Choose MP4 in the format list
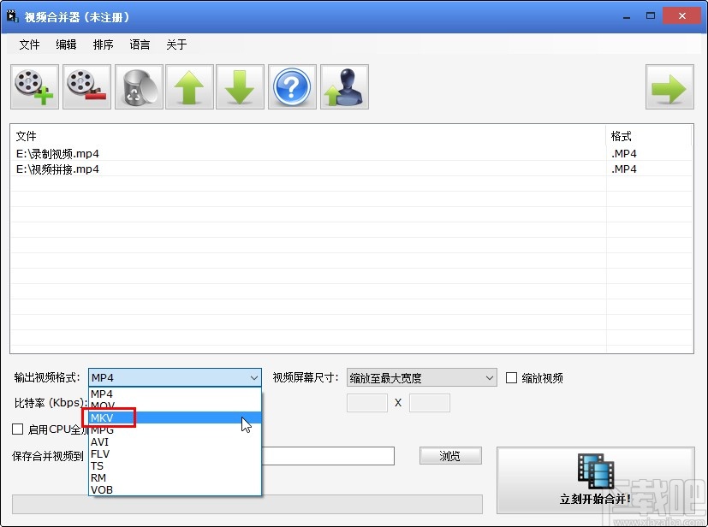 (x=175, y=394)
